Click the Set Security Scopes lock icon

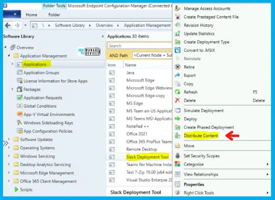[x=177, y=156]
